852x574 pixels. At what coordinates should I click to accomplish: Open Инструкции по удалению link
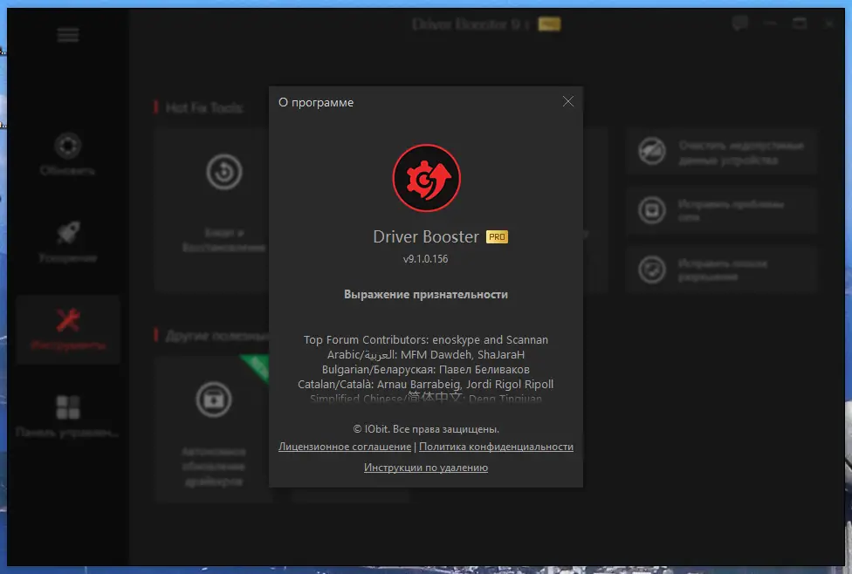(x=426, y=467)
